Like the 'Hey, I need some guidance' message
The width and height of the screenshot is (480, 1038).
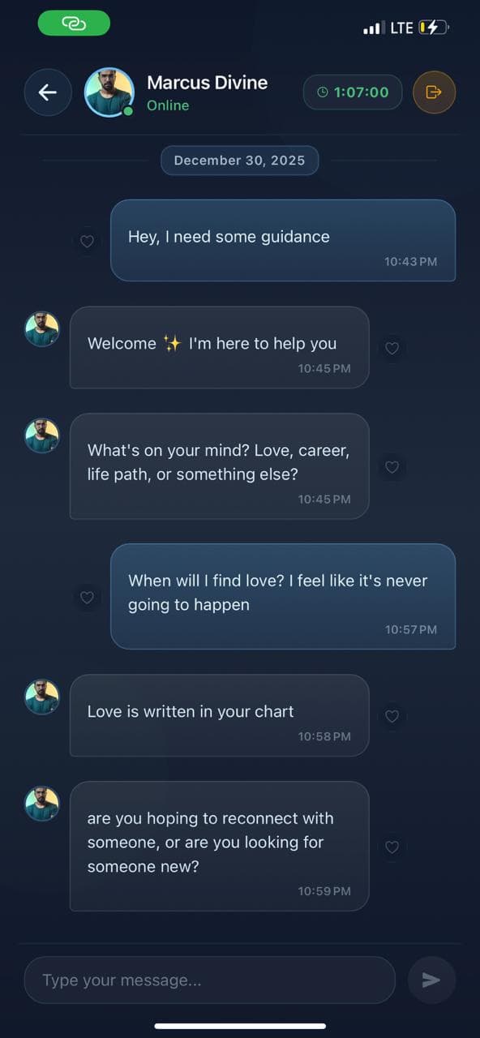tap(87, 241)
